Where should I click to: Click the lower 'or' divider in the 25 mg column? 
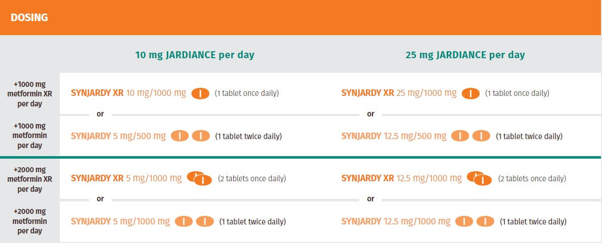(x=370, y=199)
